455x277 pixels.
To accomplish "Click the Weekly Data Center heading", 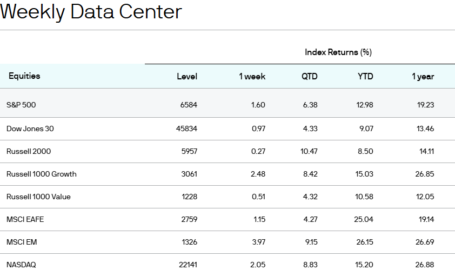I will (91, 12).
